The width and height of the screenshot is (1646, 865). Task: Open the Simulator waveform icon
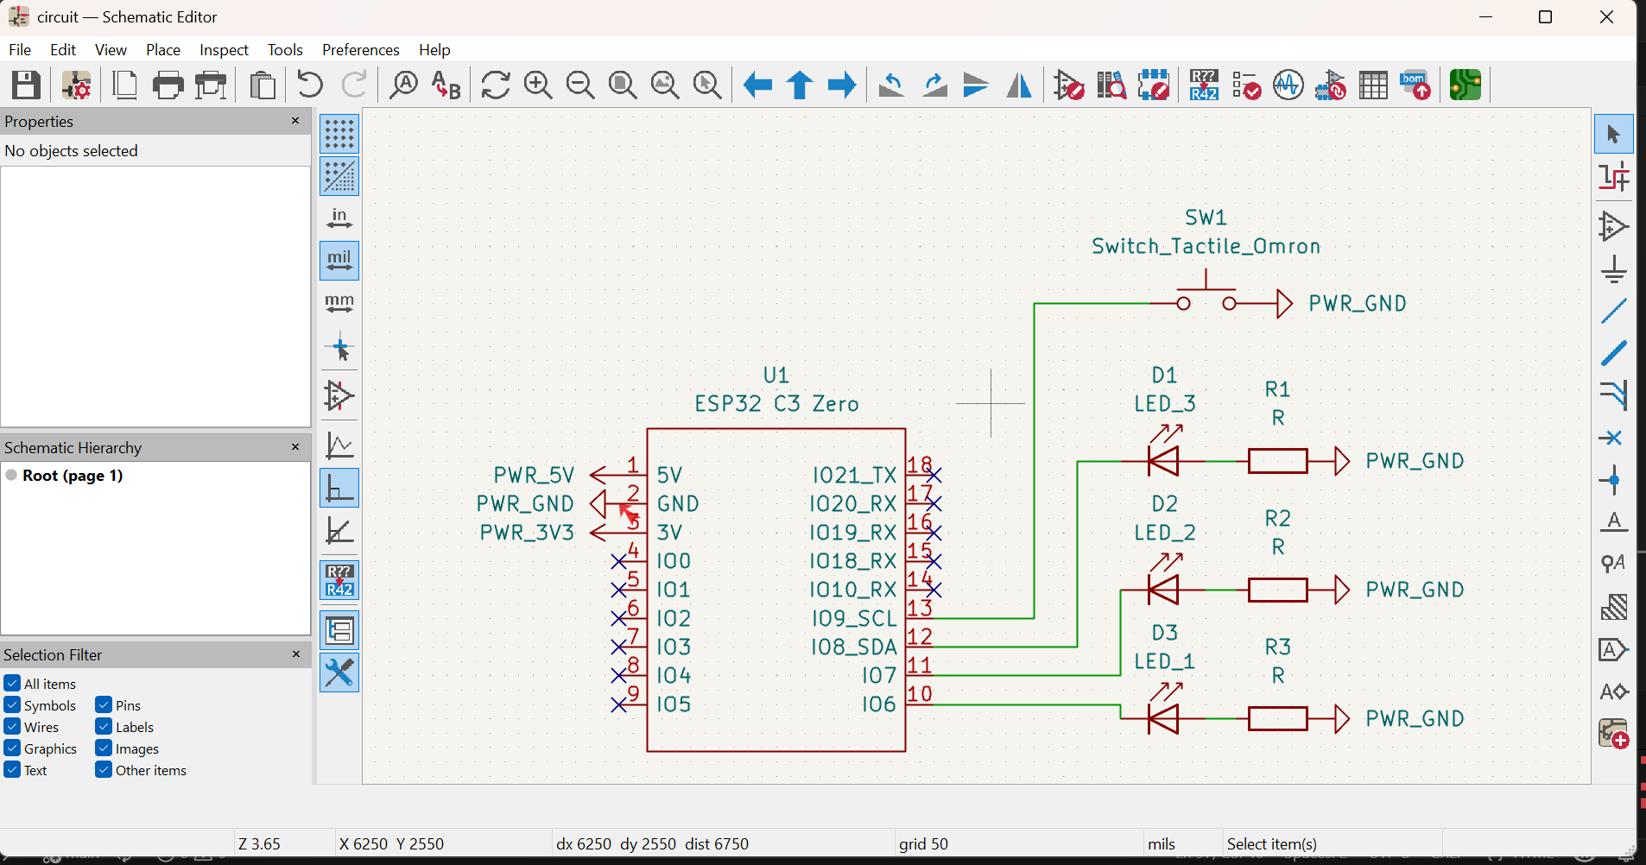[x=1288, y=85]
